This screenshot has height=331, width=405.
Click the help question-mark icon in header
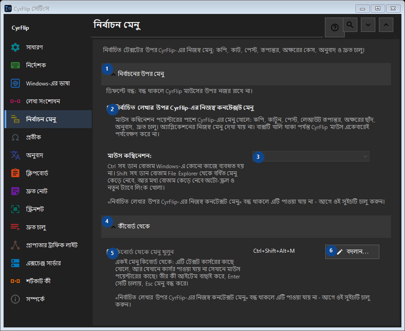pyautogui.click(x=334, y=27)
